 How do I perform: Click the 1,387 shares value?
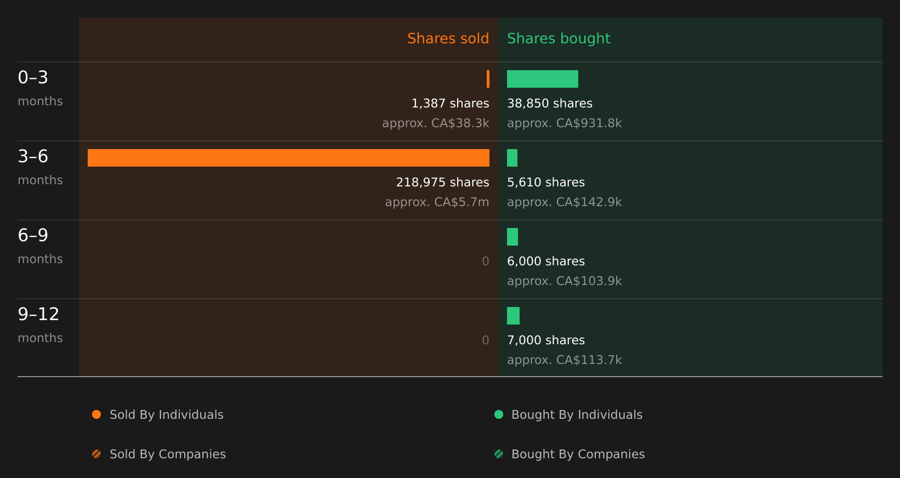coord(451,103)
